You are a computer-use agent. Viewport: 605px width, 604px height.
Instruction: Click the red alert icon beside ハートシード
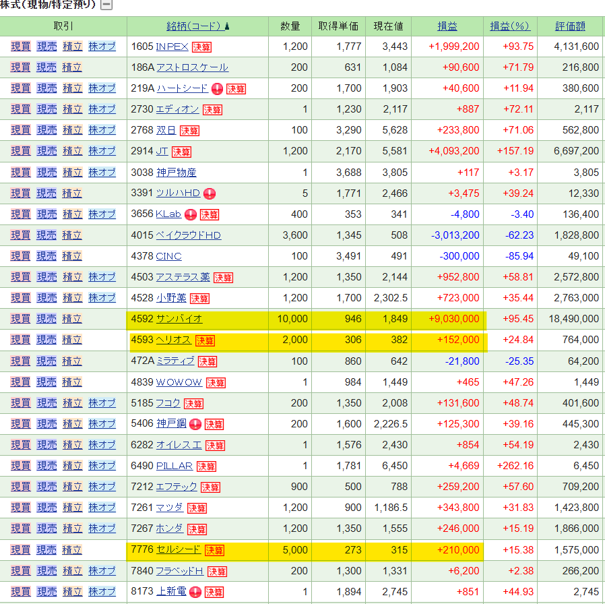[217, 88]
